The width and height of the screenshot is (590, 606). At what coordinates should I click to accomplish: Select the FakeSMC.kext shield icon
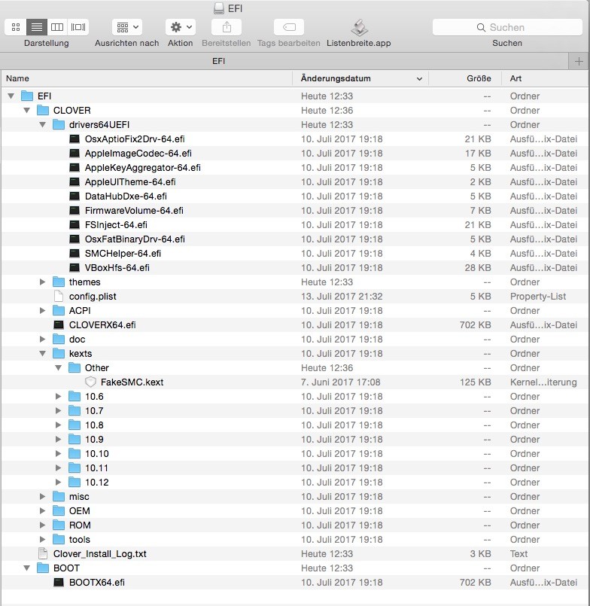pos(90,382)
